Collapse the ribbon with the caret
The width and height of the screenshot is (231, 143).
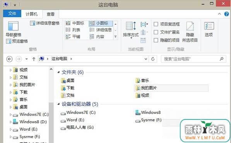point(219,14)
